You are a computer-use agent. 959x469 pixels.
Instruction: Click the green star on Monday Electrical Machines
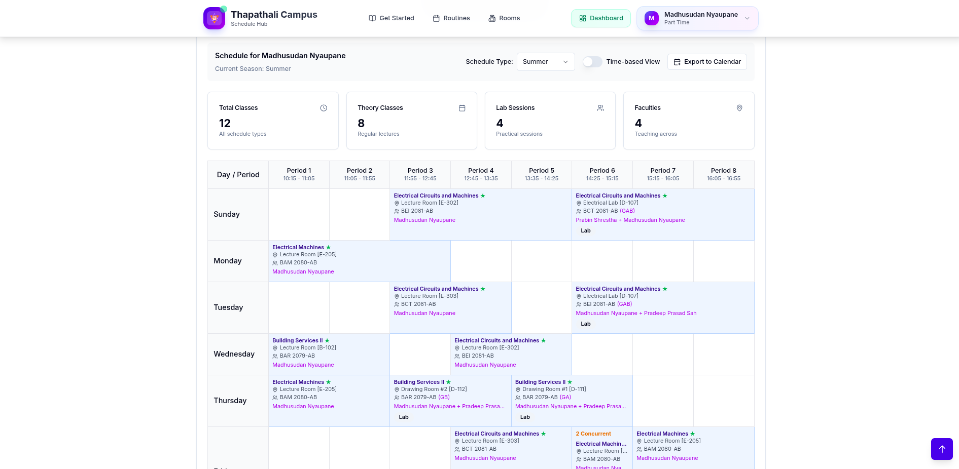tap(329, 247)
